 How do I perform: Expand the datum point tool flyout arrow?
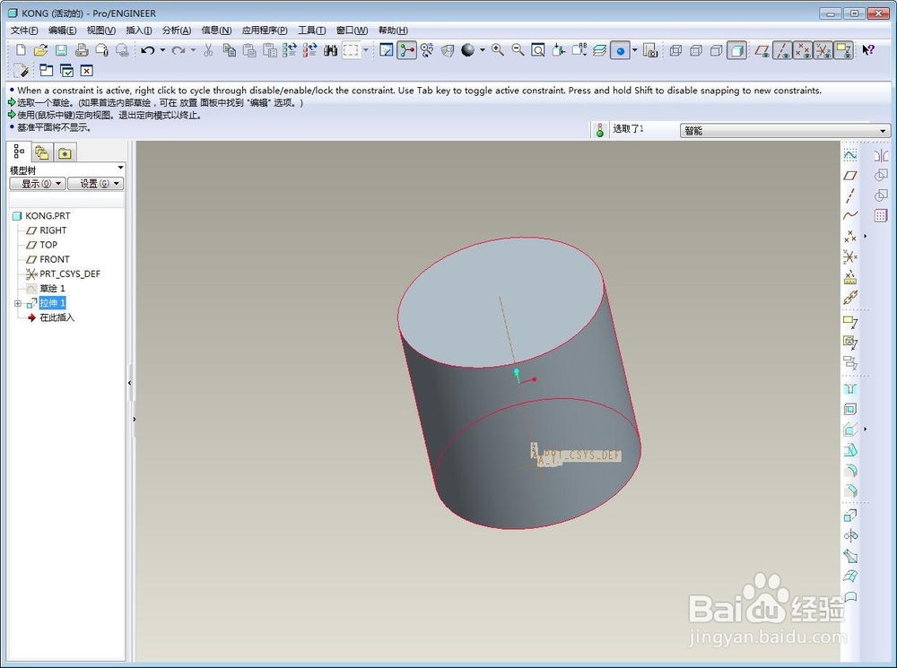click(x=865, y=236)
